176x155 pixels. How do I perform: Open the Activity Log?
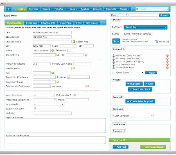pyautogui.click(x=163, y=42)
